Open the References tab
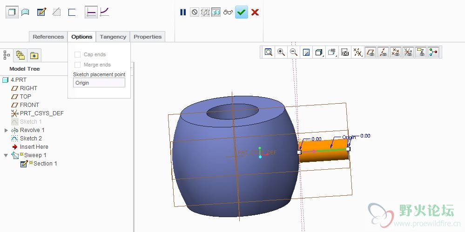This screenshot has width=465, height=232. [x=48, y=37]
